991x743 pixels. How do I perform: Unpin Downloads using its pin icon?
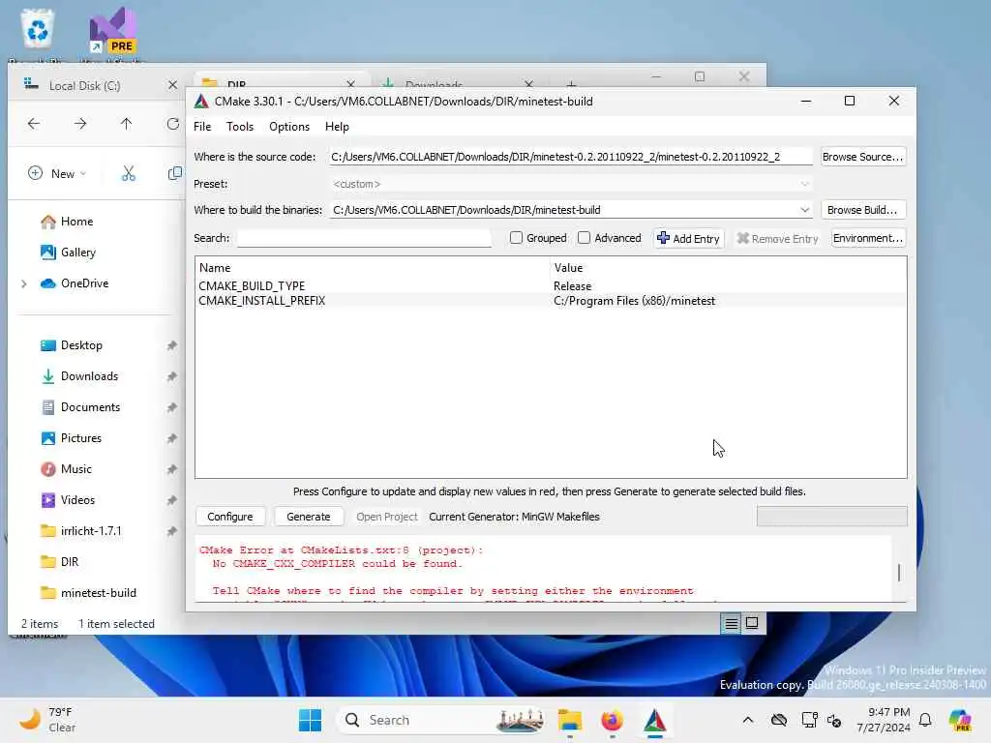[x=172, y=376]
